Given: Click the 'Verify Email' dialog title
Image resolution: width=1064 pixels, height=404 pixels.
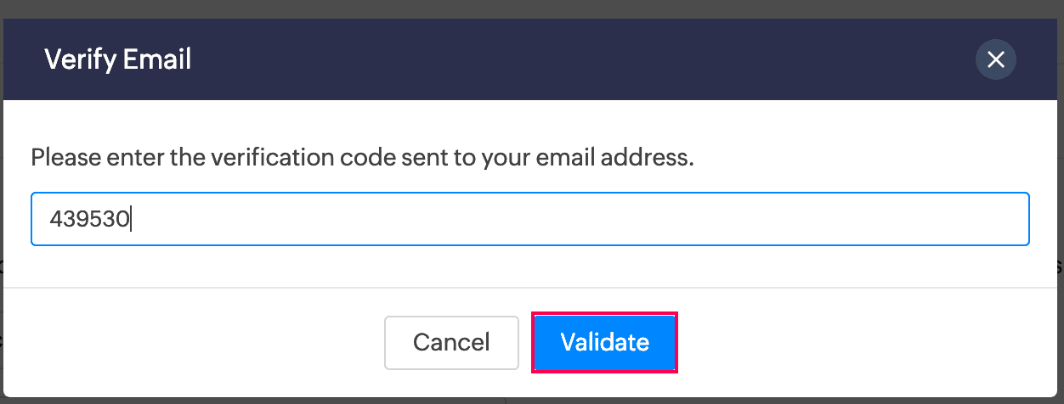Looking at the screenshot, I should pyautogui.click(x=117, y=59).
